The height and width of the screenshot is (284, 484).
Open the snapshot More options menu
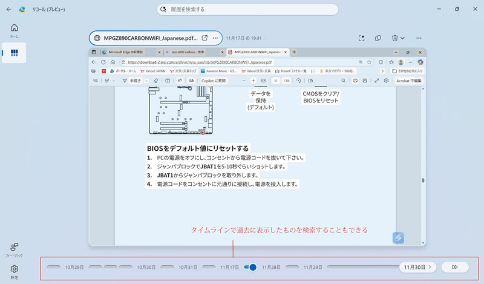(x=419, y=38)
